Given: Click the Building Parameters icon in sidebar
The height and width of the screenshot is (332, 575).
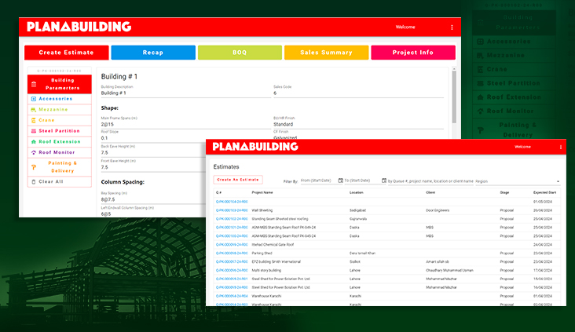Looking at the screenshot, I should pos(34,84).
